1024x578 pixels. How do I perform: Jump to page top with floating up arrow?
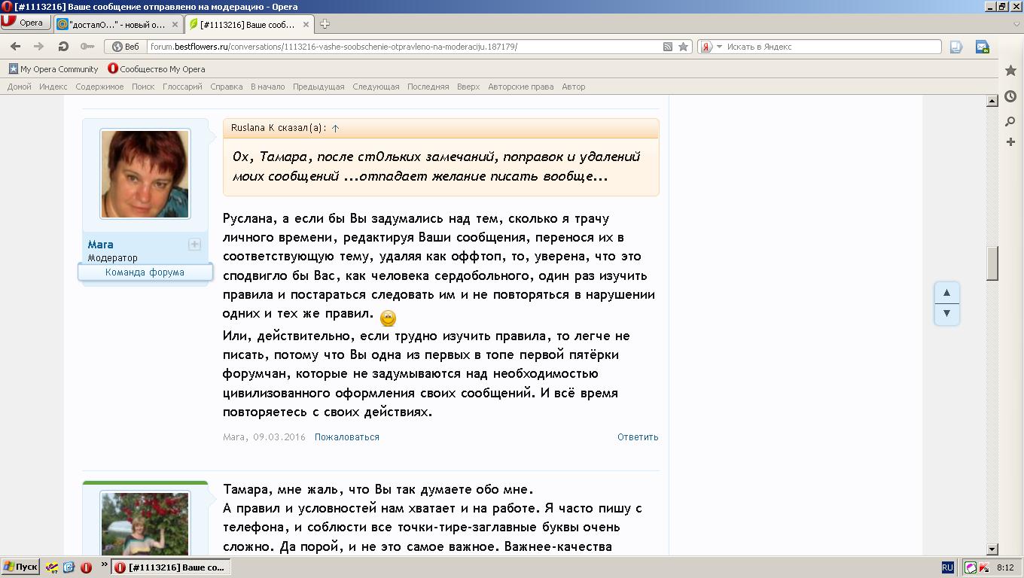(x=947, y=292)
